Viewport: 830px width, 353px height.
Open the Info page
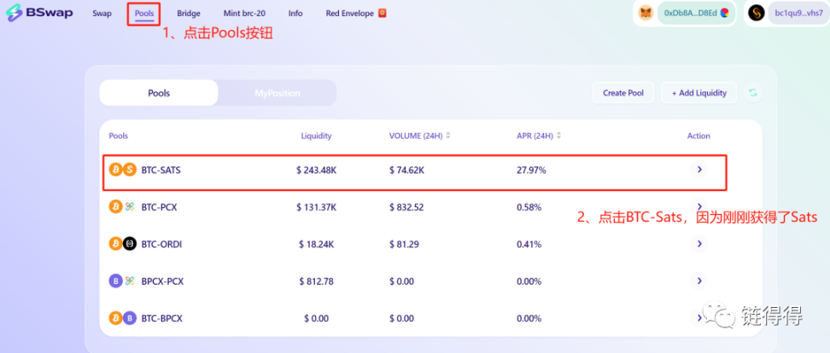(x=295, y=13)
